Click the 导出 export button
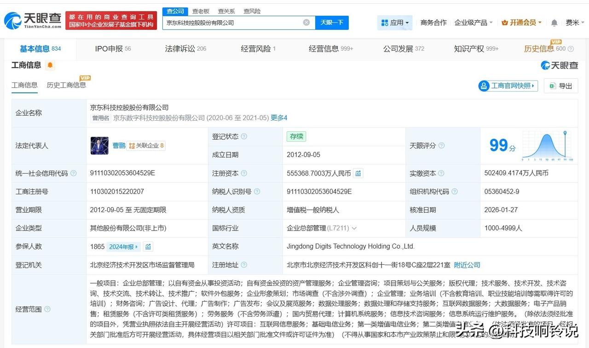This screenshot has height=348, width=589. click(x=560, y=86)
